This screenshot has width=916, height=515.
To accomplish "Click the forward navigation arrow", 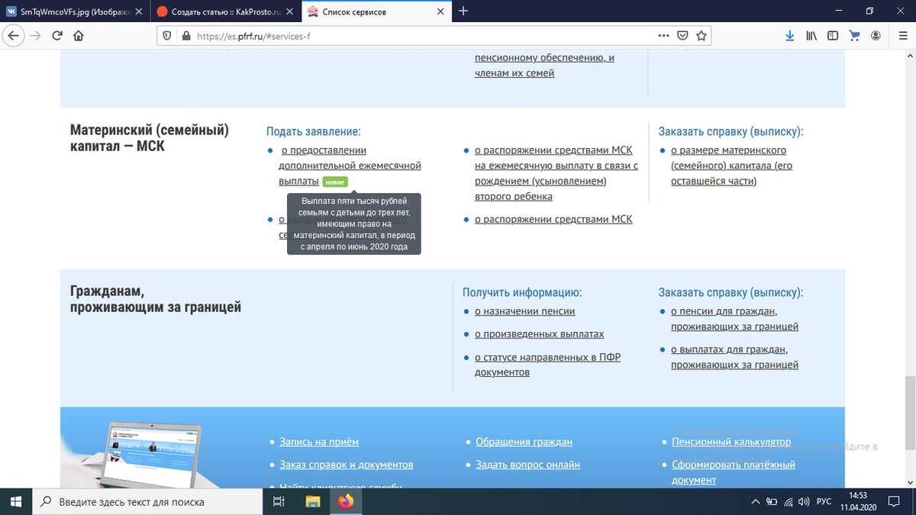I will click(x=36, y=36).
